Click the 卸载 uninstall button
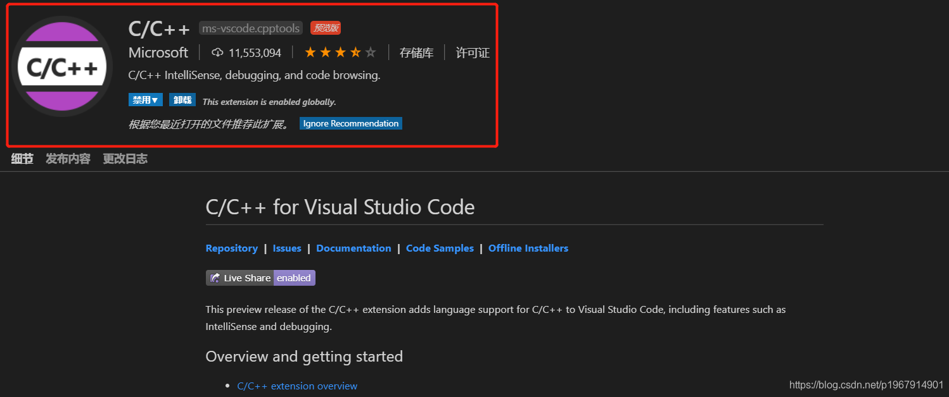Screen dimensions: 949x397 tap(182, 100)
